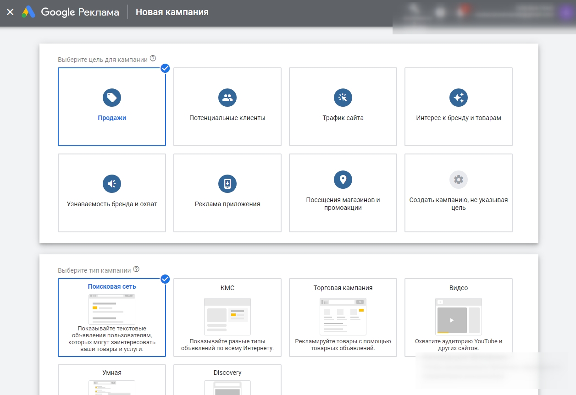
Task: Open help icon beside Выберите цель для кампании
Action: click(x=153, y=59)
